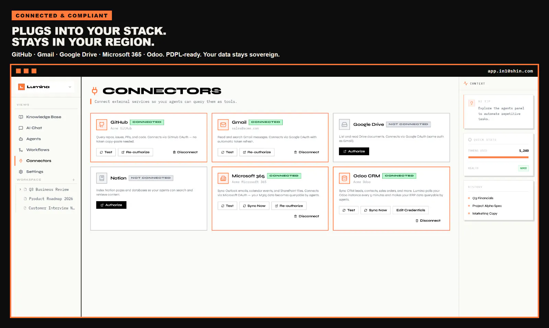Viewport: 549px width, 328px height.
Task: Click the Agents robot icon
Action: 21,139
